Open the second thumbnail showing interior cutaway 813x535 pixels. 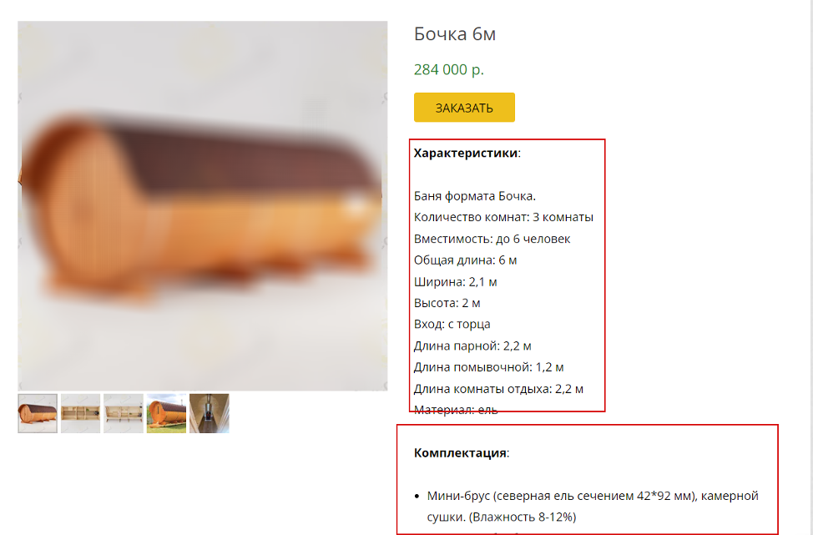[x=80, y=413]
